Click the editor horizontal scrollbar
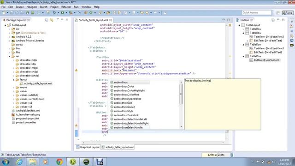The width and height of the screenshot is (295, 166). pyautogui.click(x=153, y=142)
